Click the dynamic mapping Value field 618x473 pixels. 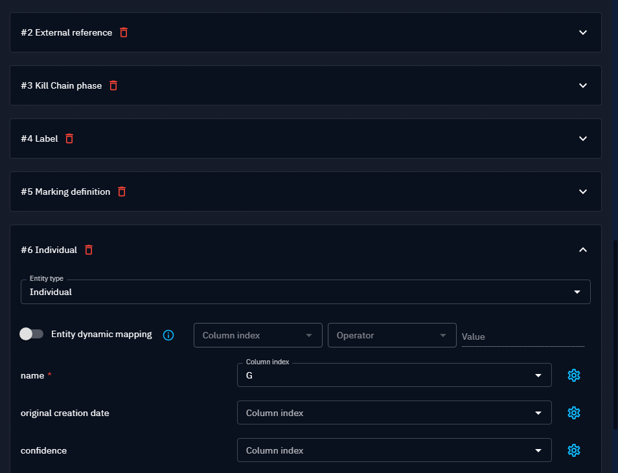[x=522, y=336]
